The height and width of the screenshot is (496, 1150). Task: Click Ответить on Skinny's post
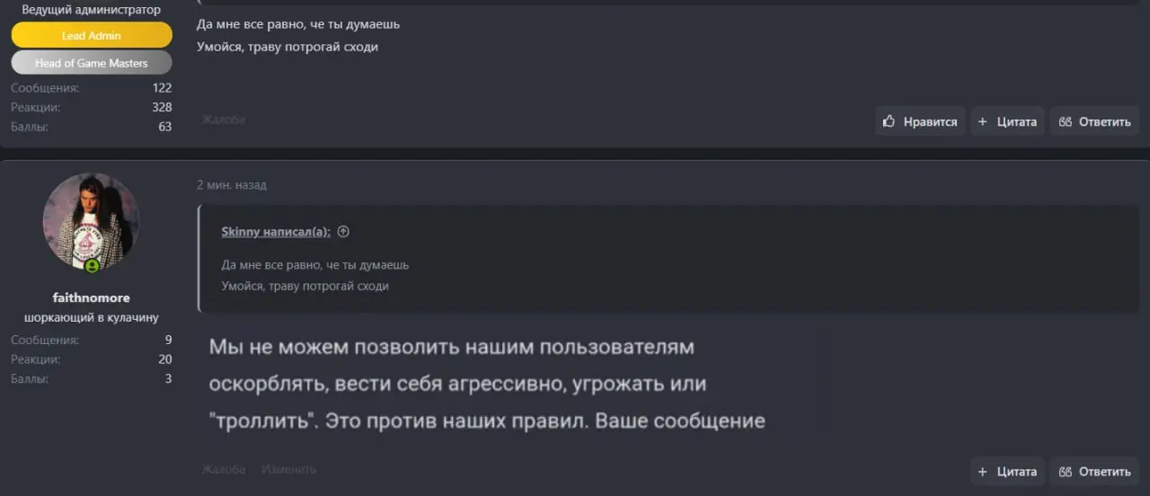[x=1094, y=121]
